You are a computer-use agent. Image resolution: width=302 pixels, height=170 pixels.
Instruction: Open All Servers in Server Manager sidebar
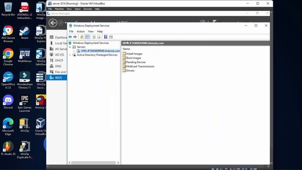57,49
